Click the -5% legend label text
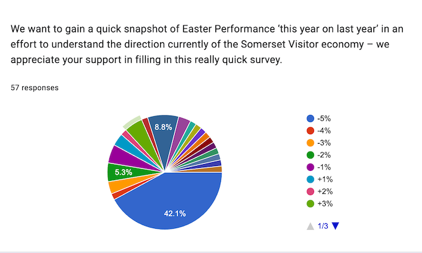The image size is (422, 253). coord(324,118)
